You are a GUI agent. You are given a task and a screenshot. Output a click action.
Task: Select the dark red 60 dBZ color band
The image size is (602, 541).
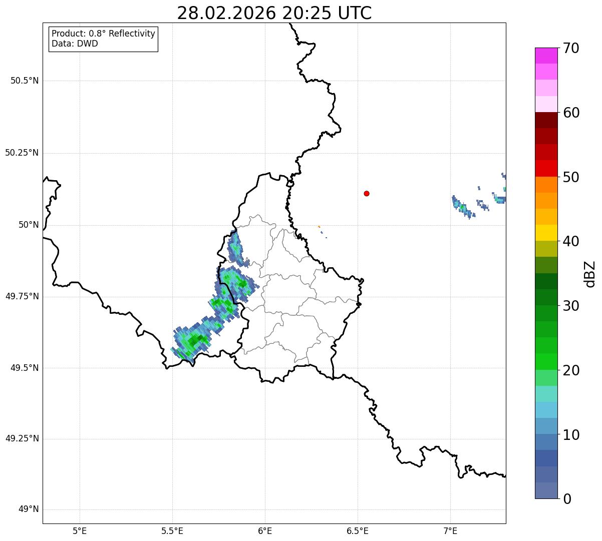[546, 120]
